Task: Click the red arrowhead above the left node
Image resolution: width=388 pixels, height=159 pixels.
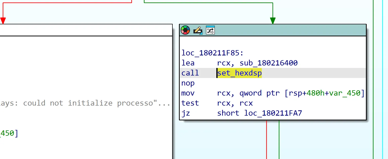Action: 3,21
